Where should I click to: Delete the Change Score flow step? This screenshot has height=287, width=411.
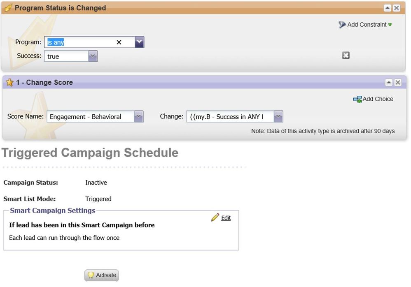click(398, 82)
